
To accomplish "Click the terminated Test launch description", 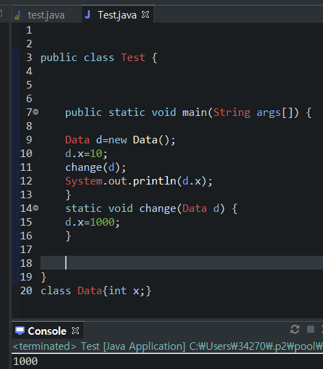I will 167,346.
